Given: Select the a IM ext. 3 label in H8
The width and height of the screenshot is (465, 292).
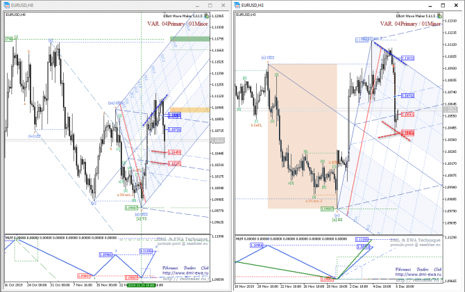Looking at the screenshot, I should 126,195.
